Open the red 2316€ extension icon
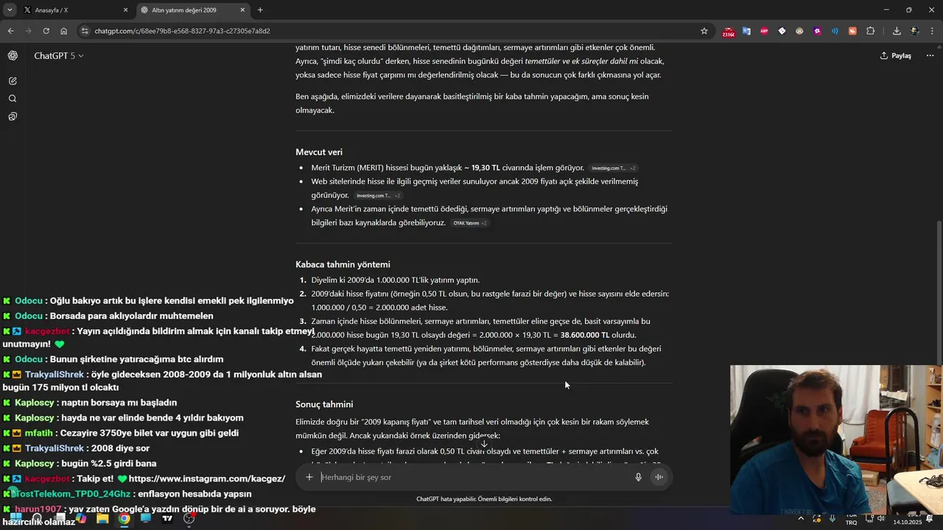The image size is (943, 530). pyautogui.click(x=729, y=32)
